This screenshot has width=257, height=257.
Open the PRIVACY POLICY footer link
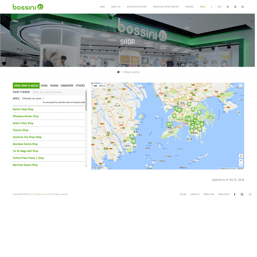pos(224,194)
